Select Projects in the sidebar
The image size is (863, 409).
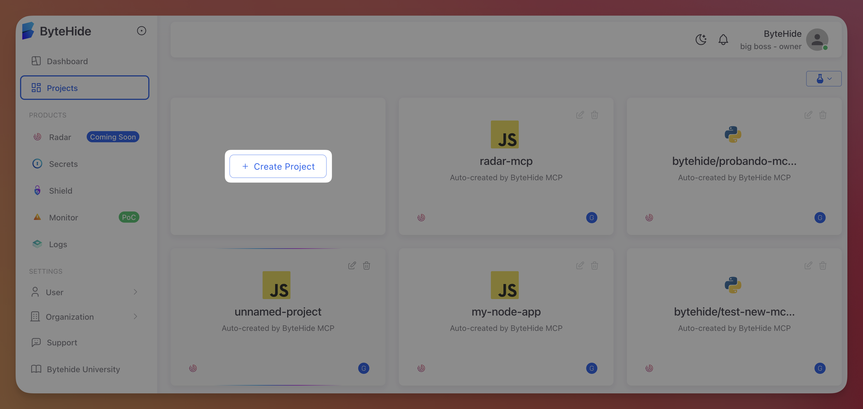point(62,88)
